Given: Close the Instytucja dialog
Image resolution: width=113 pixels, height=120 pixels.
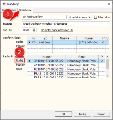Looking at the screenshot, I should coord(109,4).
